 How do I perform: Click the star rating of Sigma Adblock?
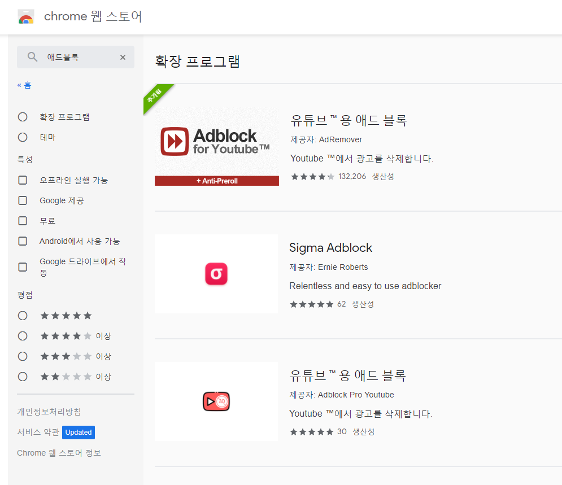click(311, 304)
